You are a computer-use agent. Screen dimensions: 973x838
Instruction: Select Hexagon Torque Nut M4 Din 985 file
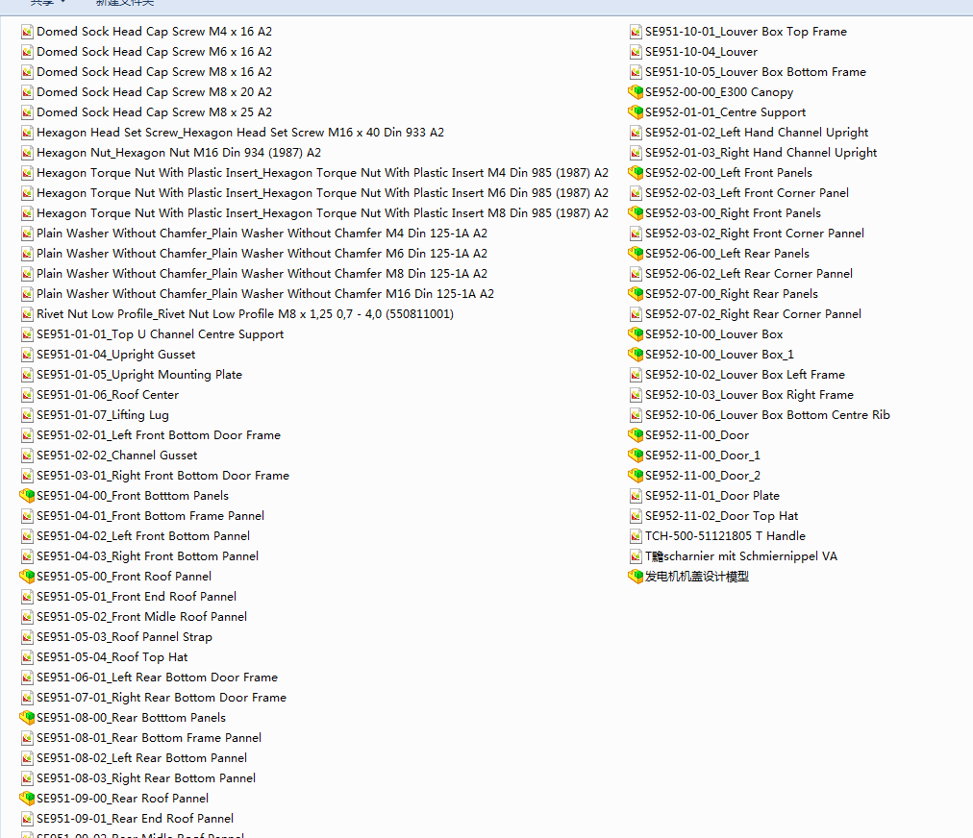[x=322, y=172]
